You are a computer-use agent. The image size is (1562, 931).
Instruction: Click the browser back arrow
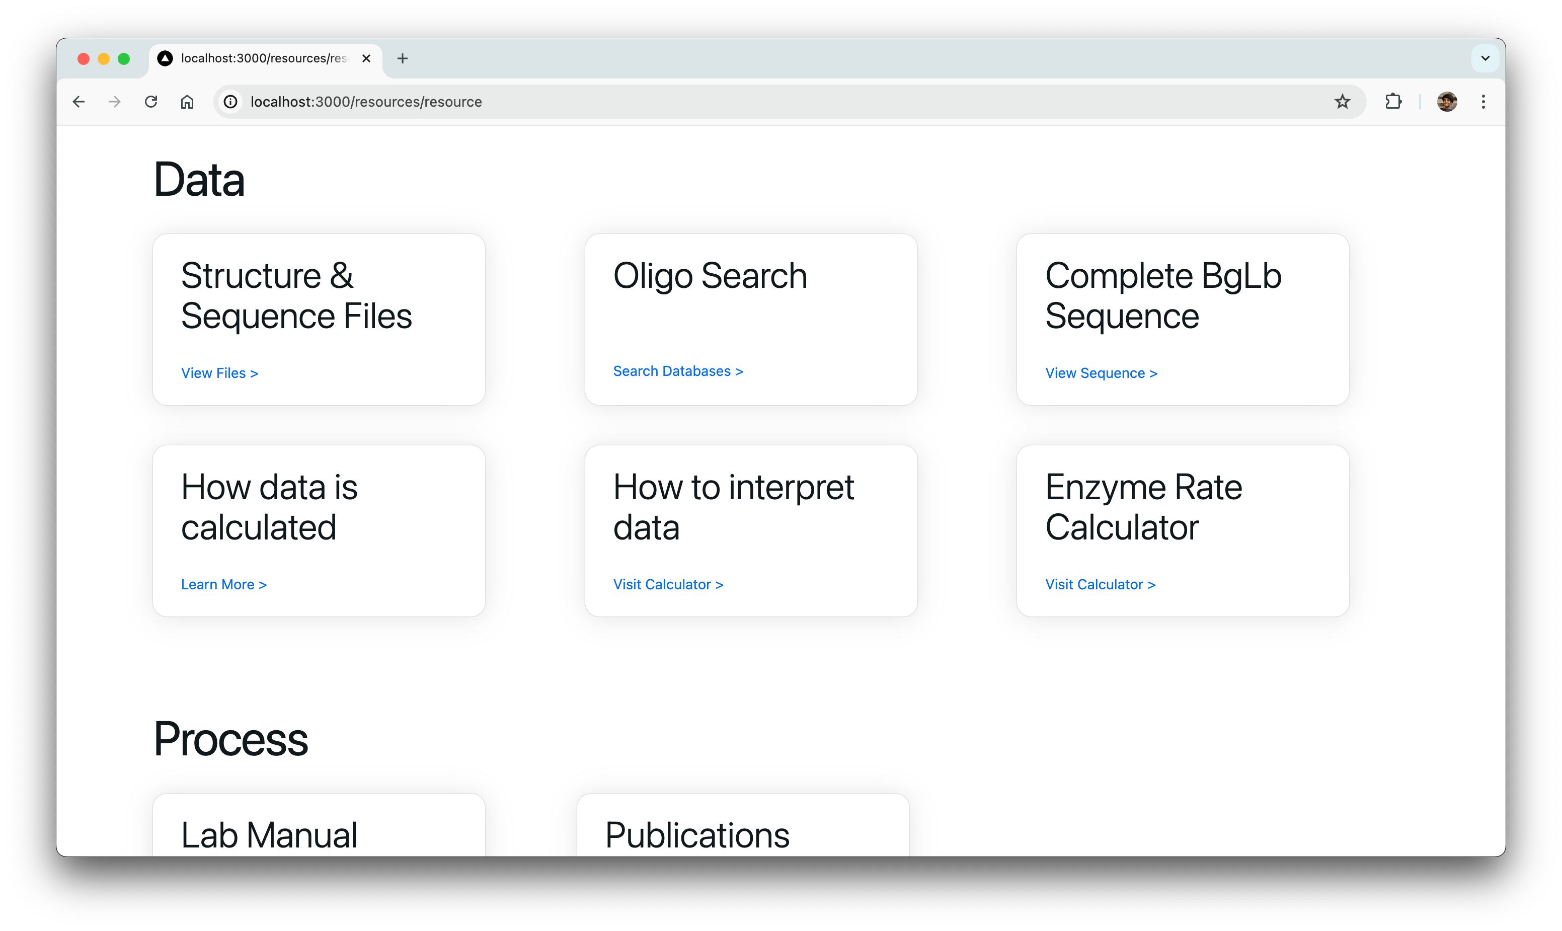click(79, 102)
